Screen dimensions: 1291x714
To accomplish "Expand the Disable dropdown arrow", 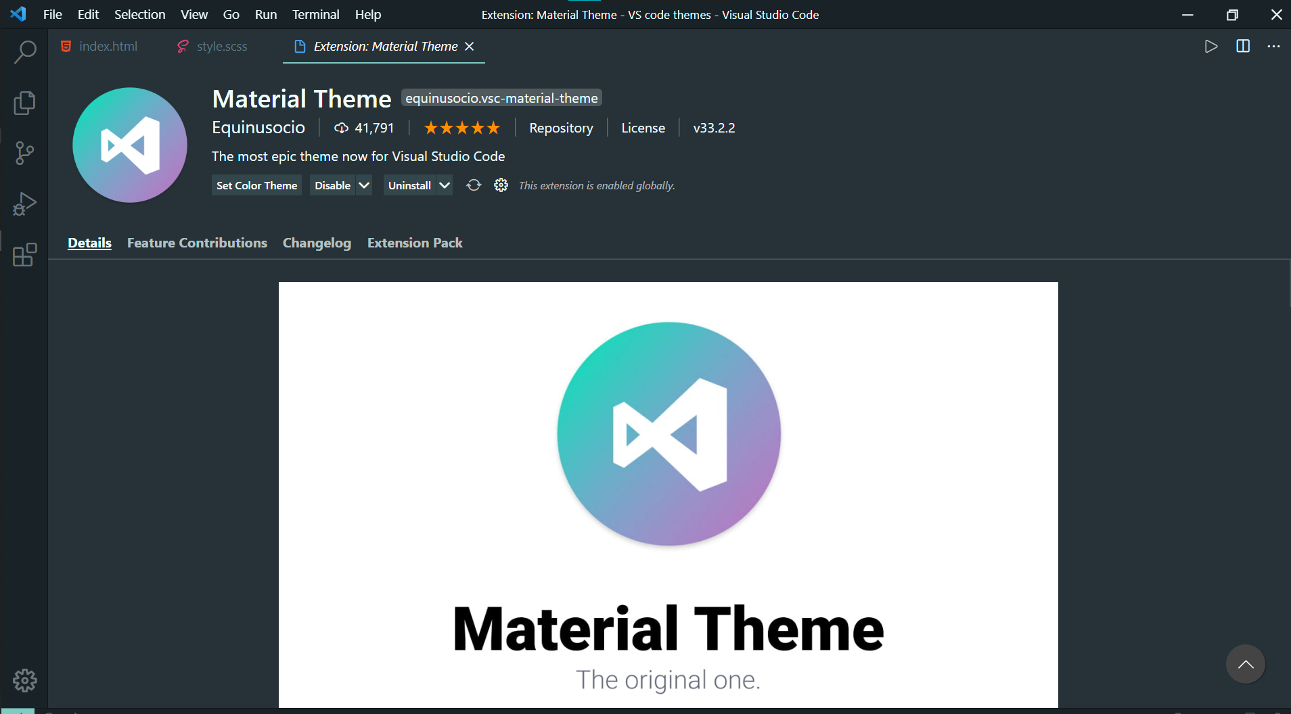I will click(363, 185).
